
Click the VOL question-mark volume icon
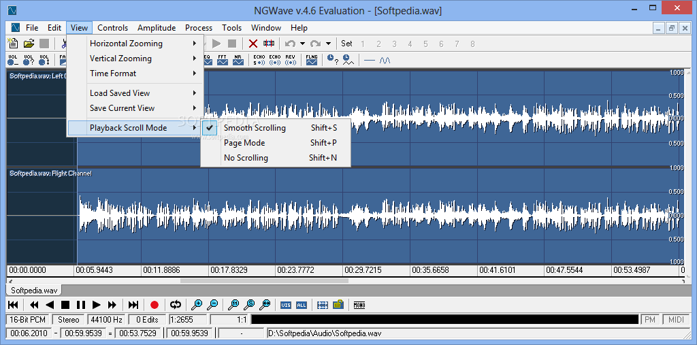point(29,60)
